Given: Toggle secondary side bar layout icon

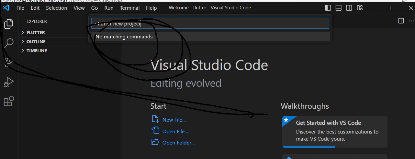Looking at the screenshot, I should (x=349, y=8).
